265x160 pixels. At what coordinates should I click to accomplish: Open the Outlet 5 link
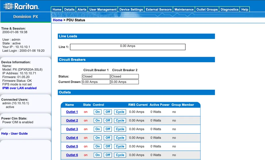tap(72, 146)
